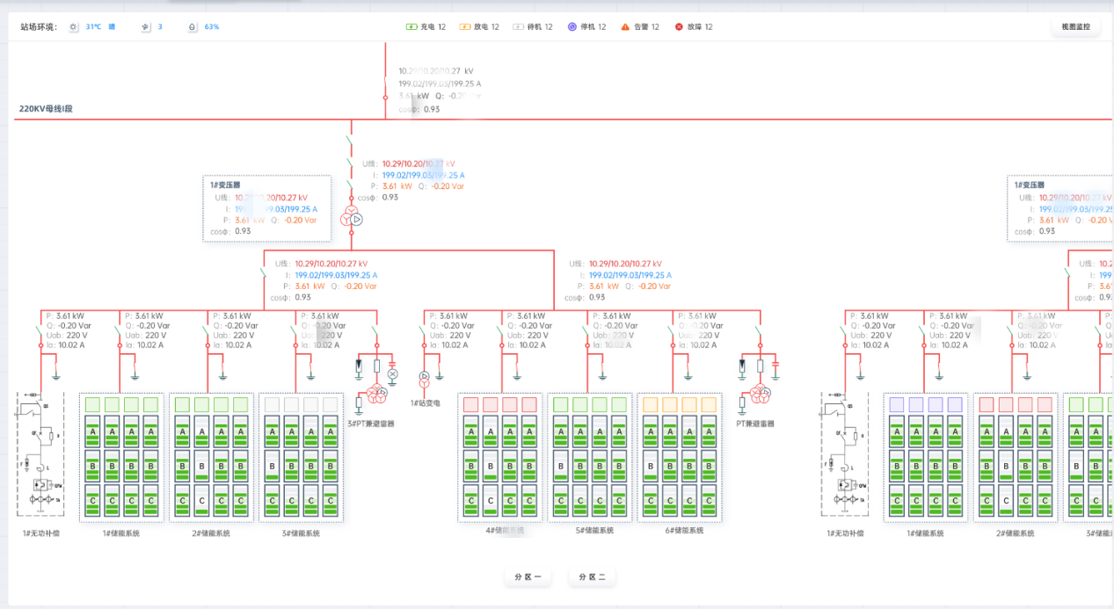Select first battery cell A in 5#储能系统

pos(560,431)
